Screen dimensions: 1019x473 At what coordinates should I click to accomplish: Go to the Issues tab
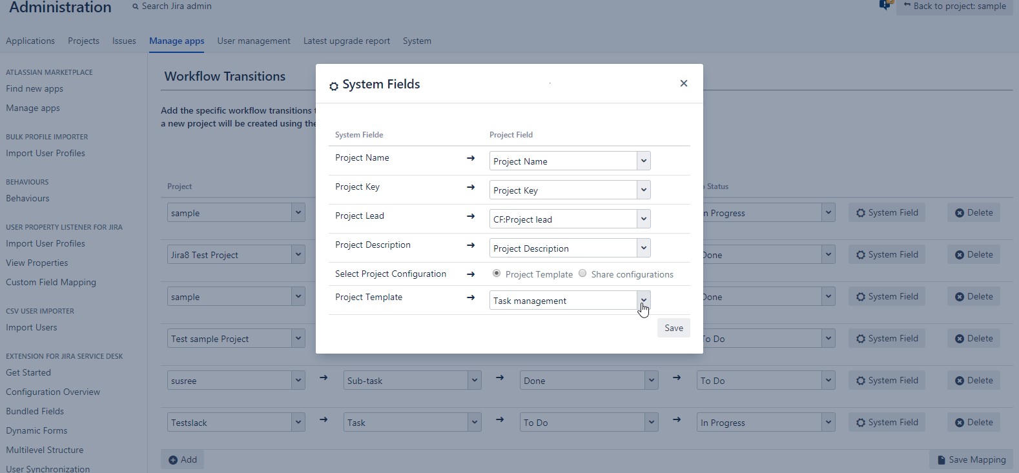[x=124, y=41]
